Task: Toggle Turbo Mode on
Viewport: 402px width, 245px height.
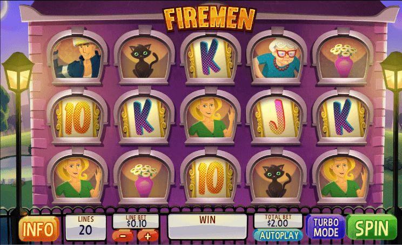Action: click(326, 227)
